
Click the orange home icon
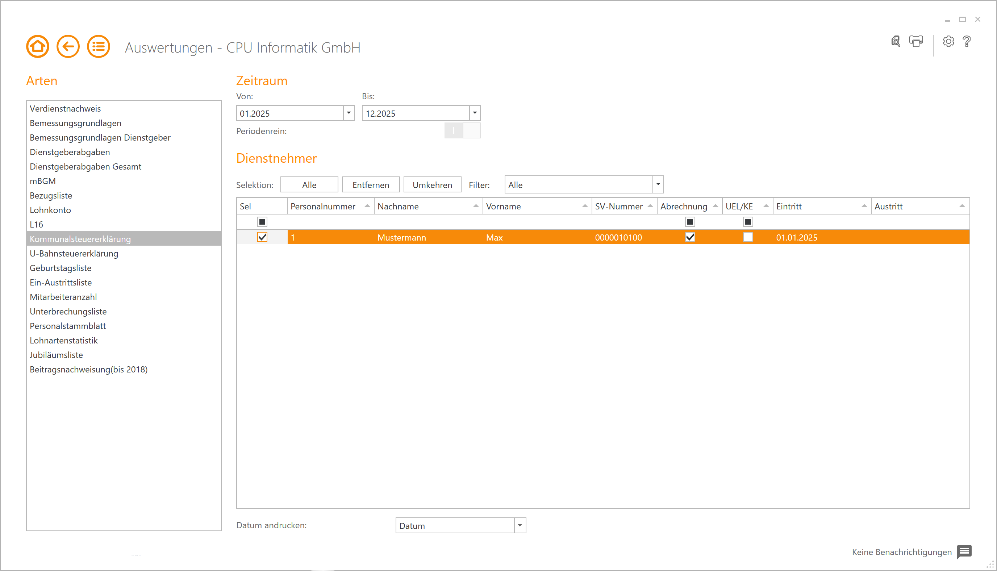click(38, 47)
